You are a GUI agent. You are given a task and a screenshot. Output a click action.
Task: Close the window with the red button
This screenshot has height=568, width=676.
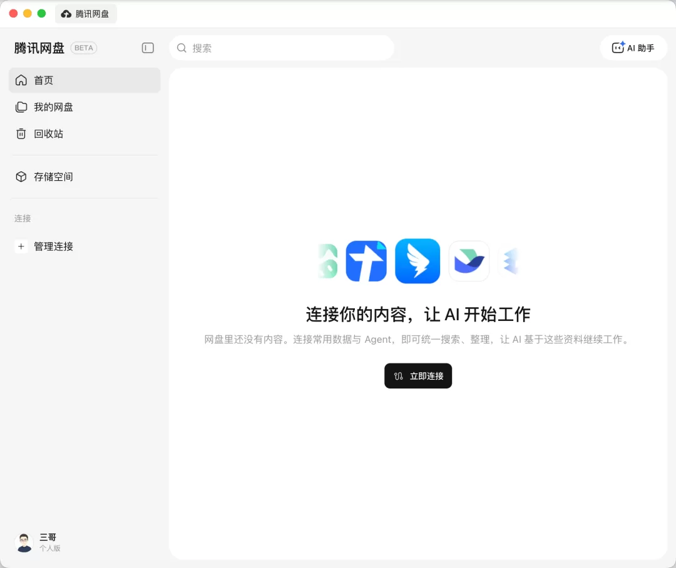point(13,13)
